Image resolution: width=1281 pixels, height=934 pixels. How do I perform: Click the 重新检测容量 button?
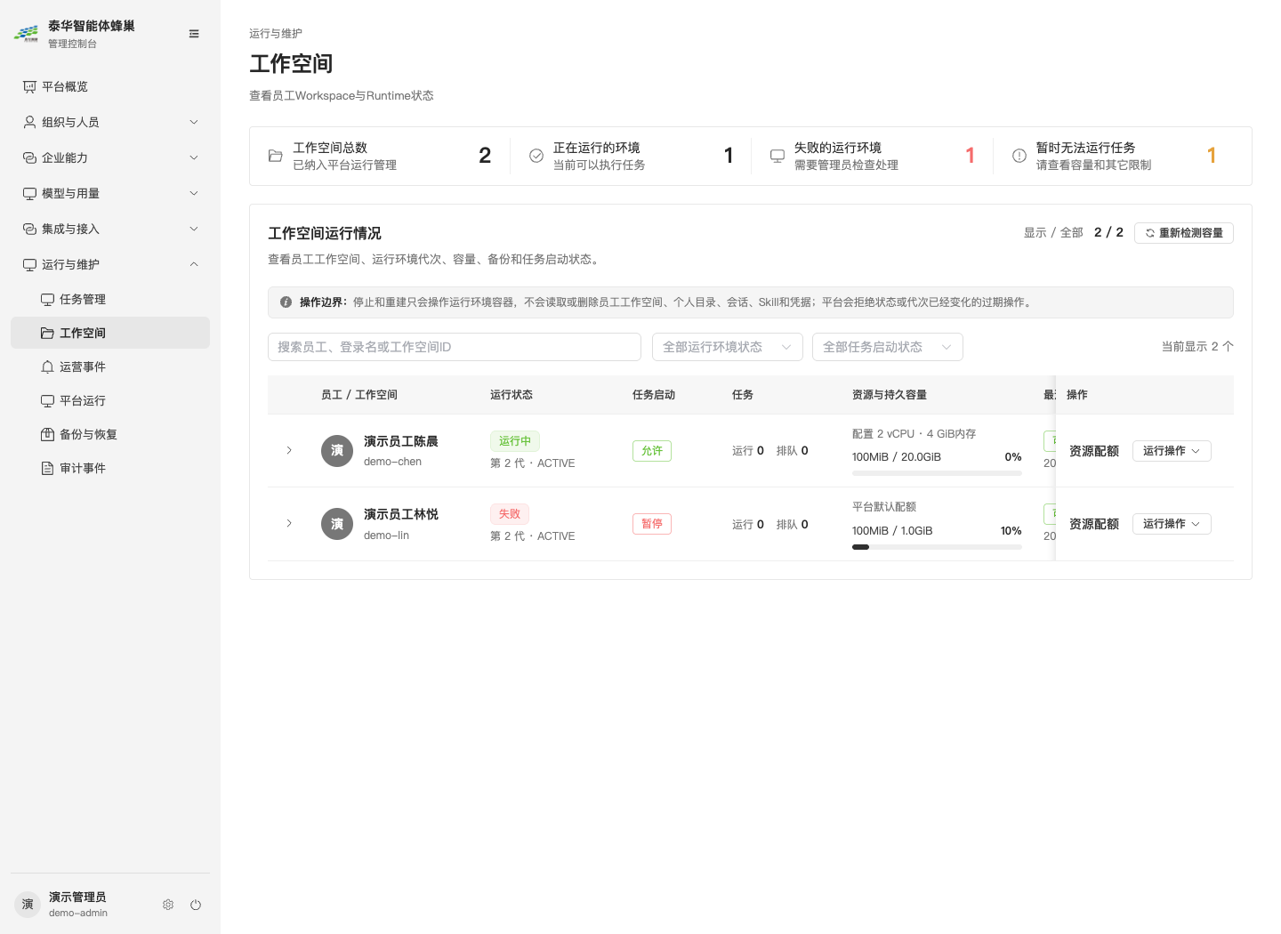(x=1184, y=233)
